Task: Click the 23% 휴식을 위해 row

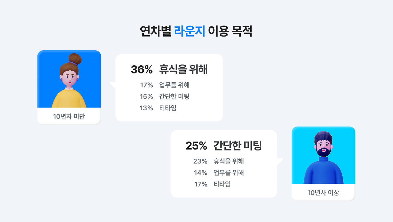Action: (219, 161)
